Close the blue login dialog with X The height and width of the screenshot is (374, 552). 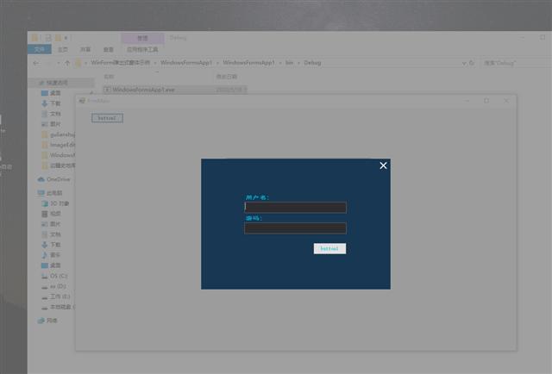[384, 165]
